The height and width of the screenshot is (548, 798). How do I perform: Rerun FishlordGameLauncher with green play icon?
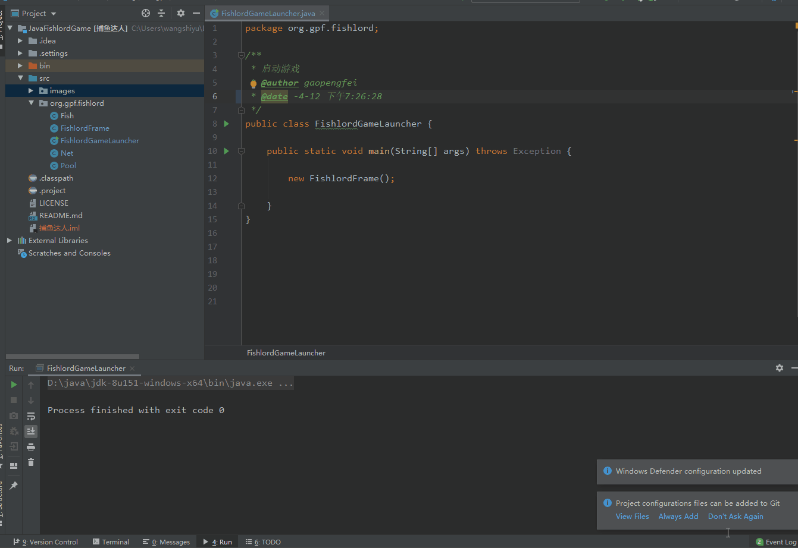tap(14, 385)
